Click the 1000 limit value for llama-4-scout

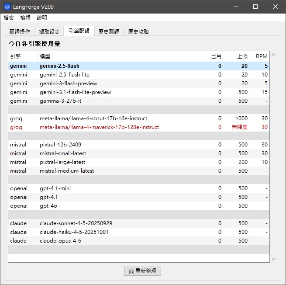point(241,118)
